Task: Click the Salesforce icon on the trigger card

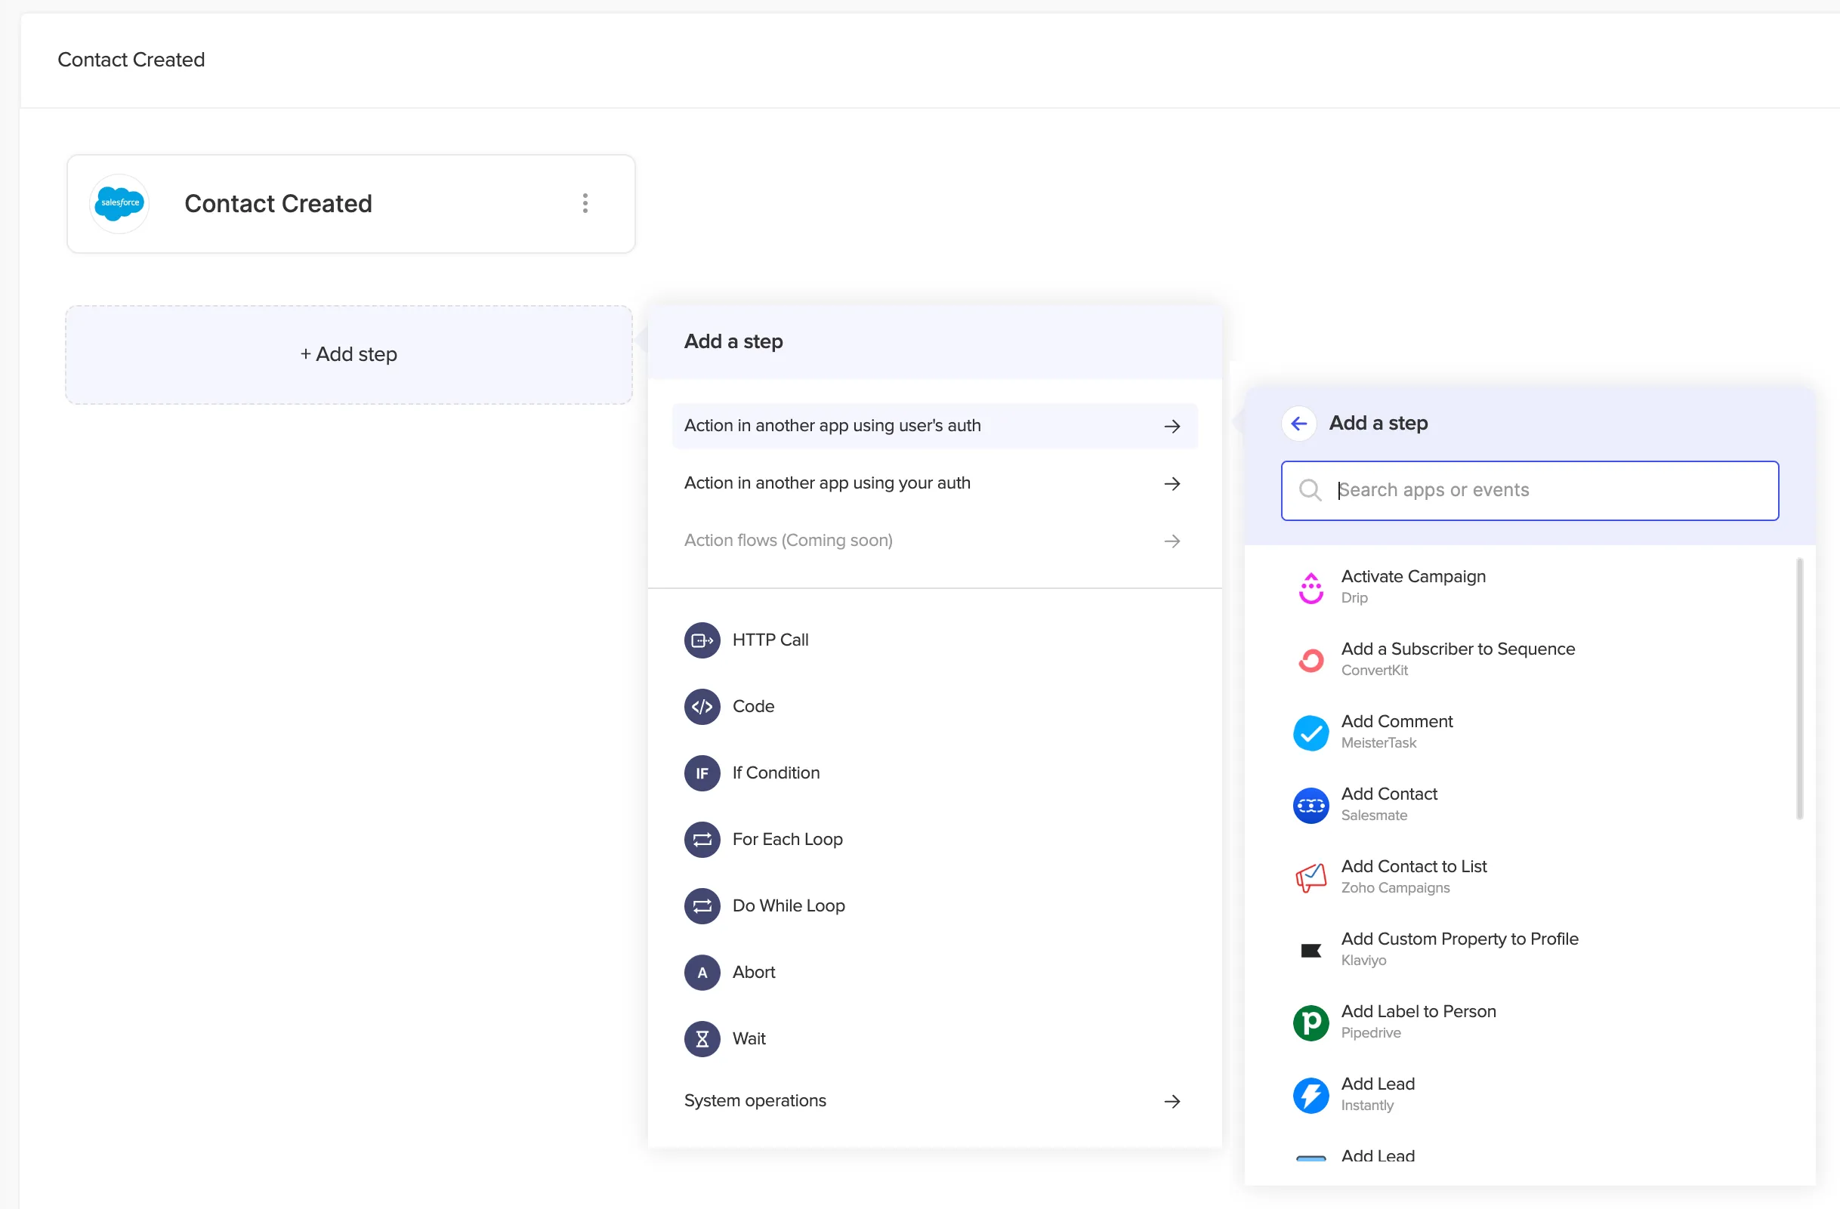Action: (x=119, y=203)
